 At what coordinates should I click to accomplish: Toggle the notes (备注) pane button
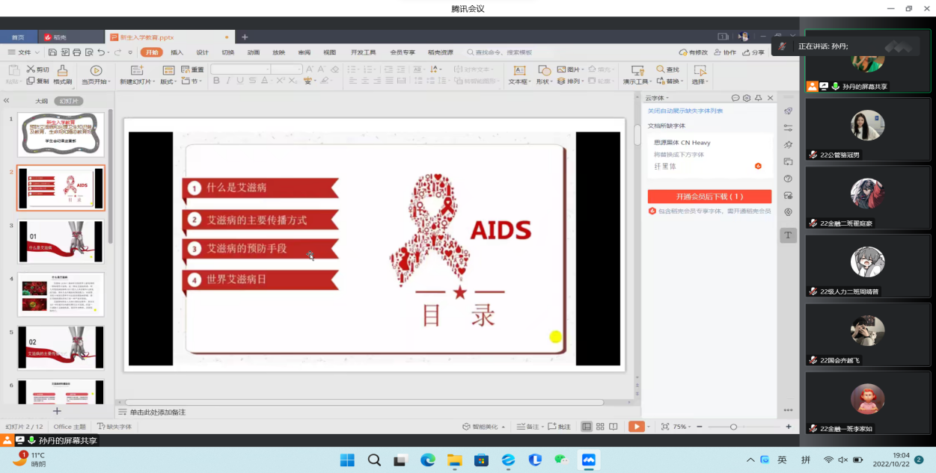pyautogui.click(x=527, y=427)
